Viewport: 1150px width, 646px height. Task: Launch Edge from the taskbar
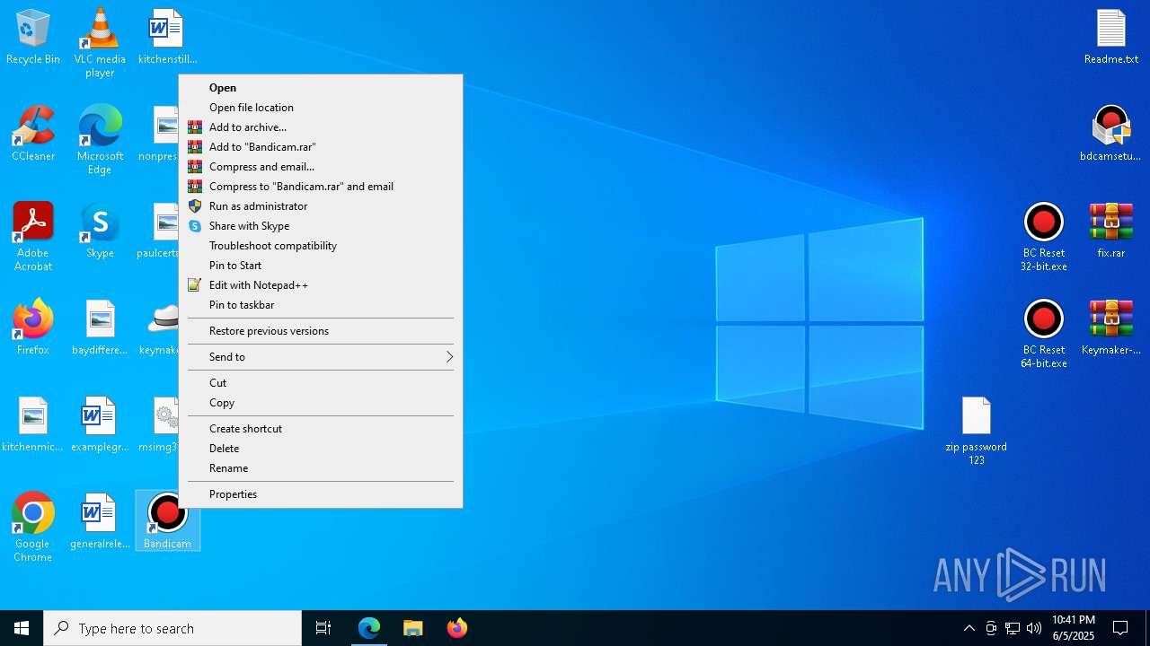[369, 628]
